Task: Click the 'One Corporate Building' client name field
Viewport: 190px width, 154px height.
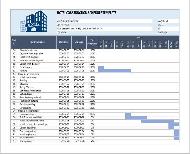Action: pyautogui.click(x=104, y=21)
